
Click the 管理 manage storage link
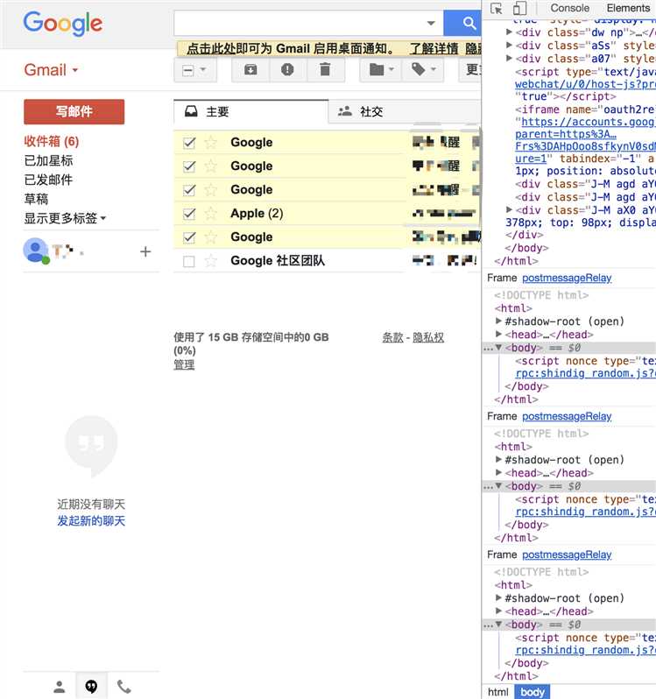pyautogui.click(x=184, y=364)
